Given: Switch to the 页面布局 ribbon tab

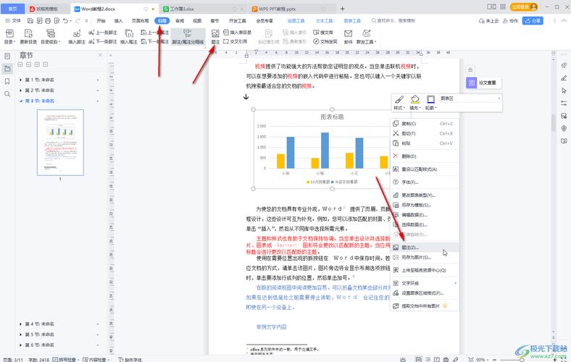Looking at the screenshot, I should click(x=140, y=21).
